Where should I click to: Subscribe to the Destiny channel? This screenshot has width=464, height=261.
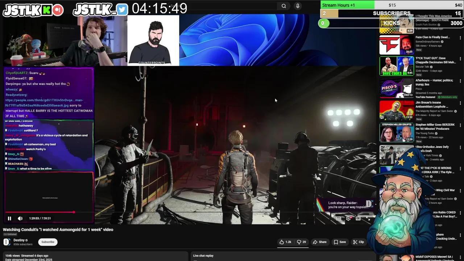tap(48, 242)
